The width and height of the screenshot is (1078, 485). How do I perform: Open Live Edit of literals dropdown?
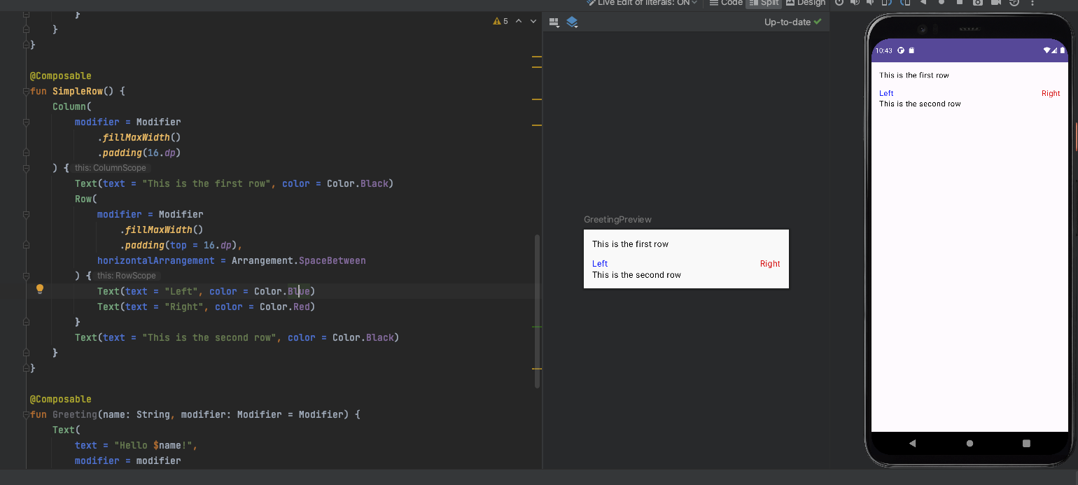click(643, 3)
